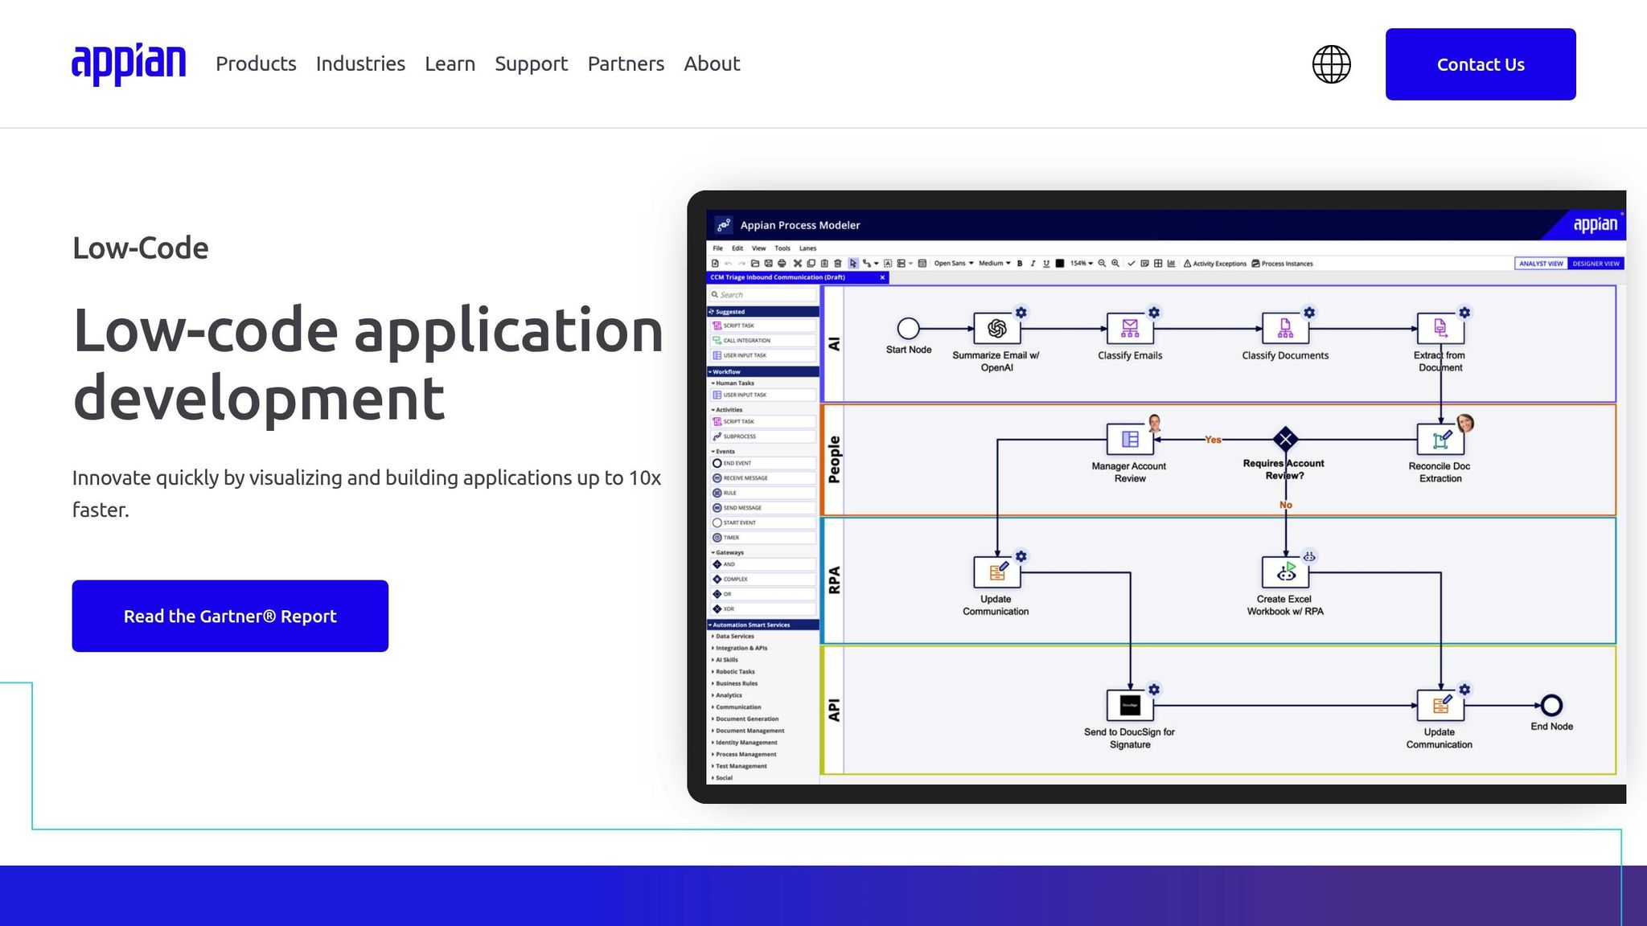Viewport: 1647px width, 926px height.
Task: Expand the AI Skills category
Action: pyautogui.click(x=725, y=659)
